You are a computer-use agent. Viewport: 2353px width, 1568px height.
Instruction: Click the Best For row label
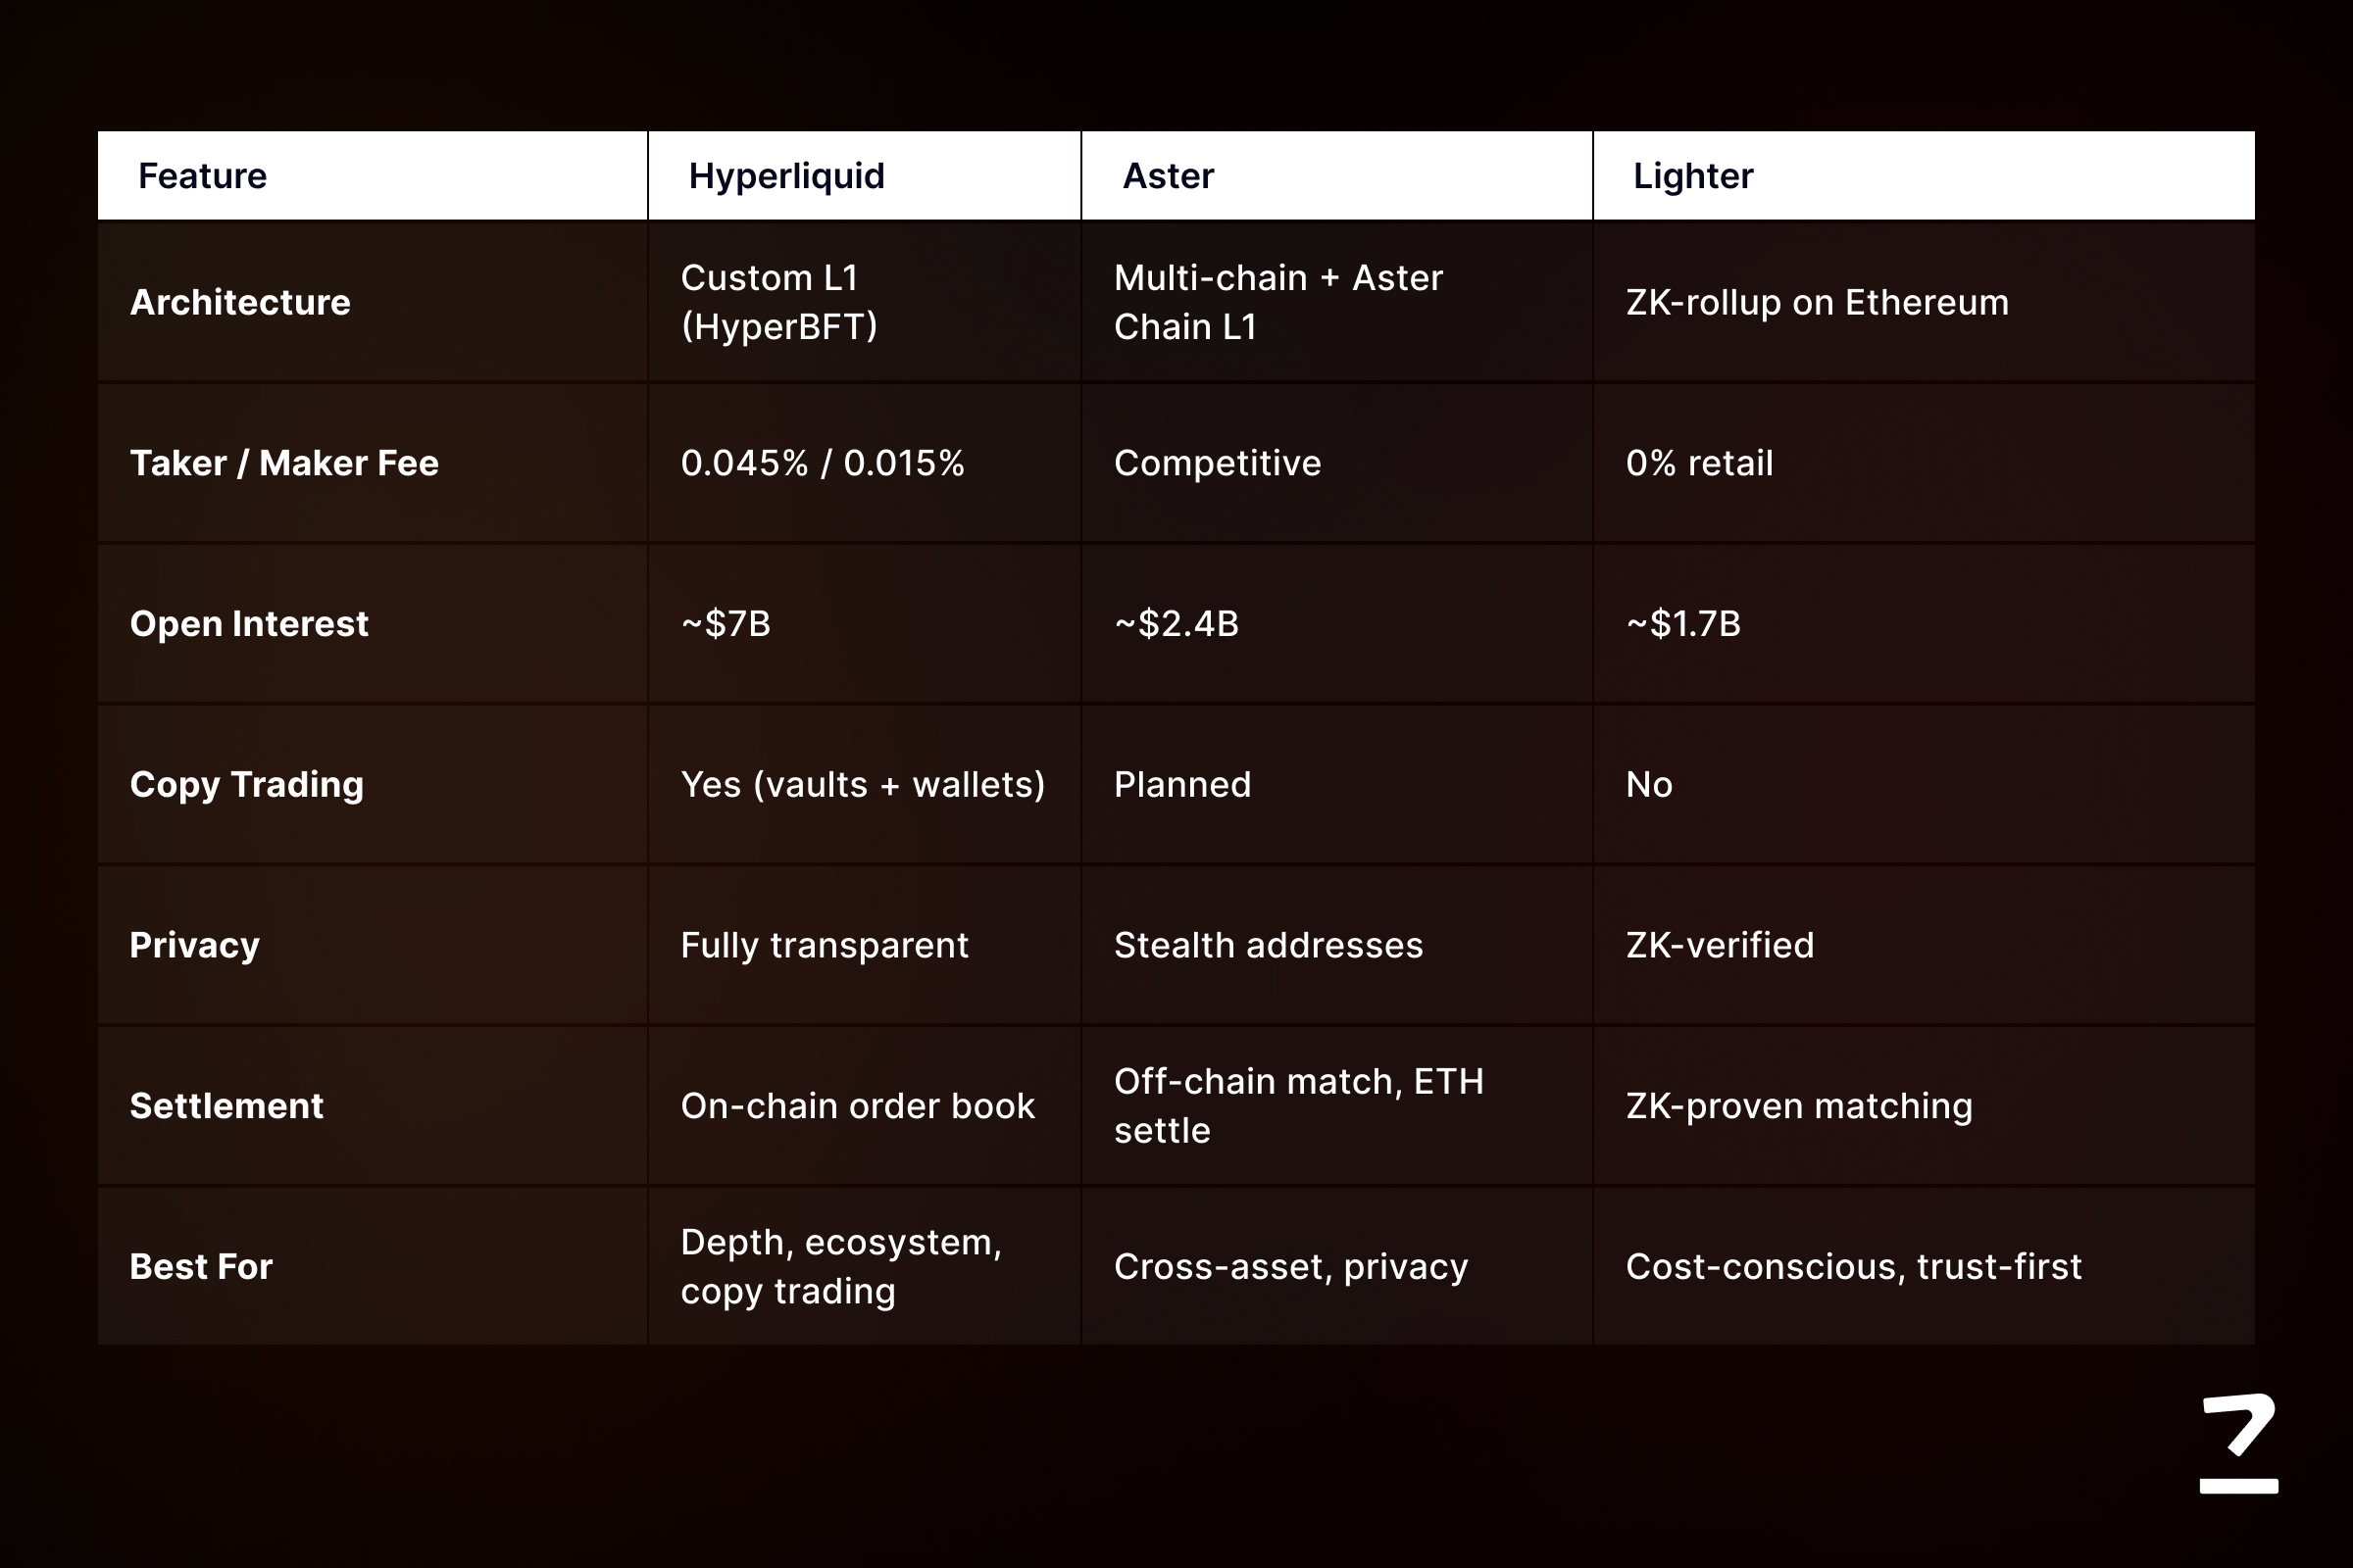pos(201,1267)
